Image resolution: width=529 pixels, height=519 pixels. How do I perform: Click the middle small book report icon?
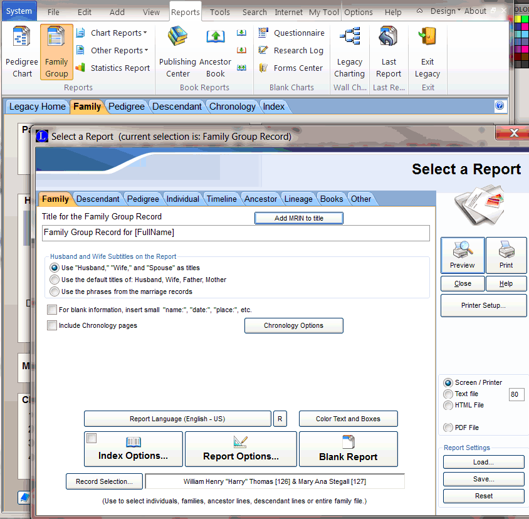[241, 50]
